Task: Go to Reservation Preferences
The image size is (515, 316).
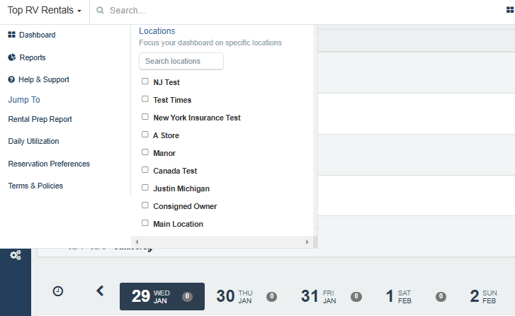Action: point(49,164)
